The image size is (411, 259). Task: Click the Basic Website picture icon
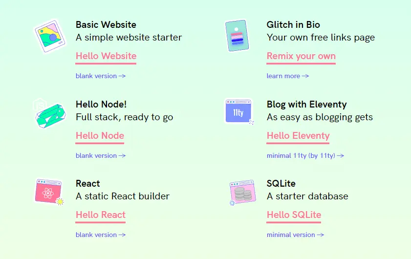[x=50, y=36]
